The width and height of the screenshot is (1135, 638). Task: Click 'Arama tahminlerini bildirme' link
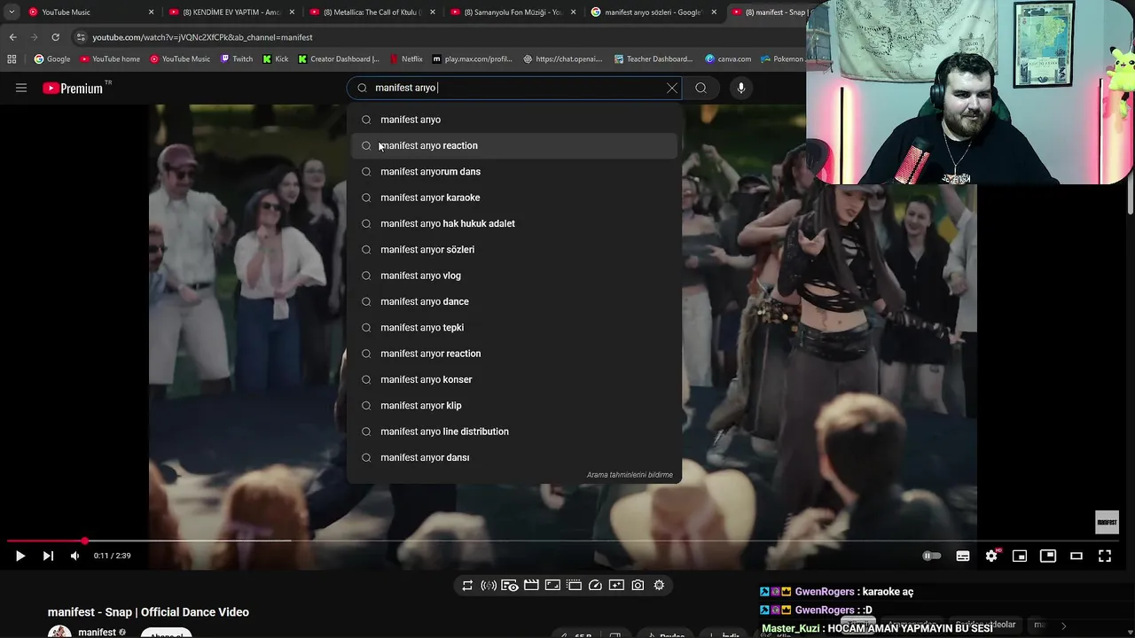tap(630, 475)
